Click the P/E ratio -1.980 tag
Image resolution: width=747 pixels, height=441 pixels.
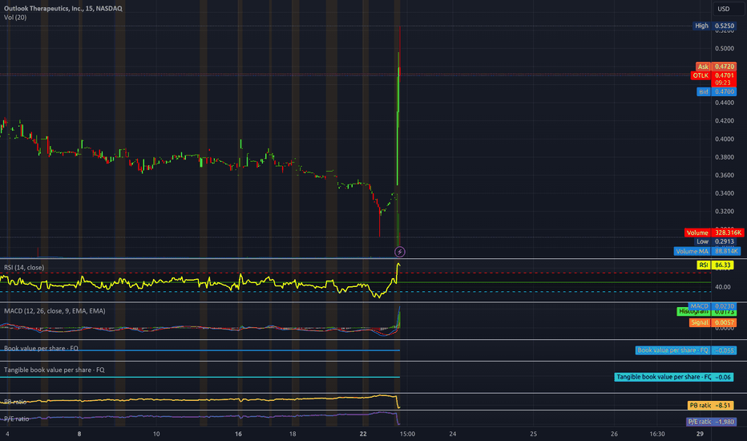point(711,422)
